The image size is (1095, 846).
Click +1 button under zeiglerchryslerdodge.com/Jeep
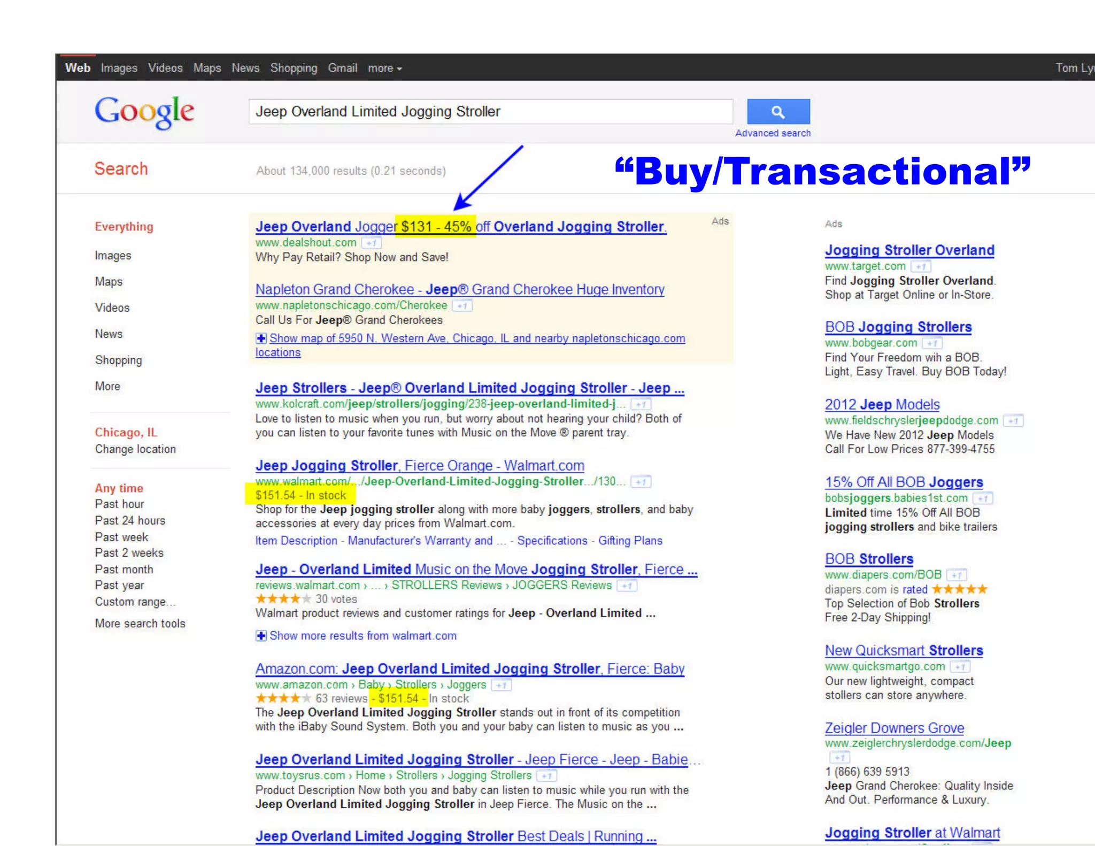coord(839,757)
